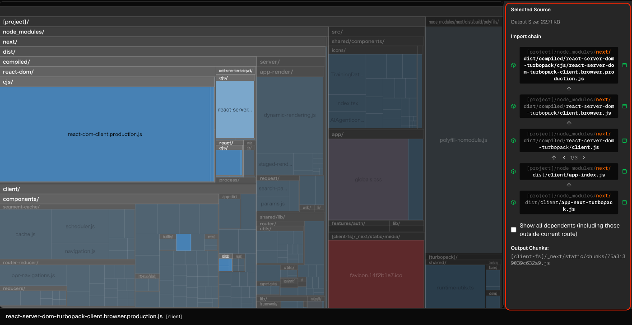
Task: Select the client/ treemap header
Action: pyautogui.click(x=128, y=189)
